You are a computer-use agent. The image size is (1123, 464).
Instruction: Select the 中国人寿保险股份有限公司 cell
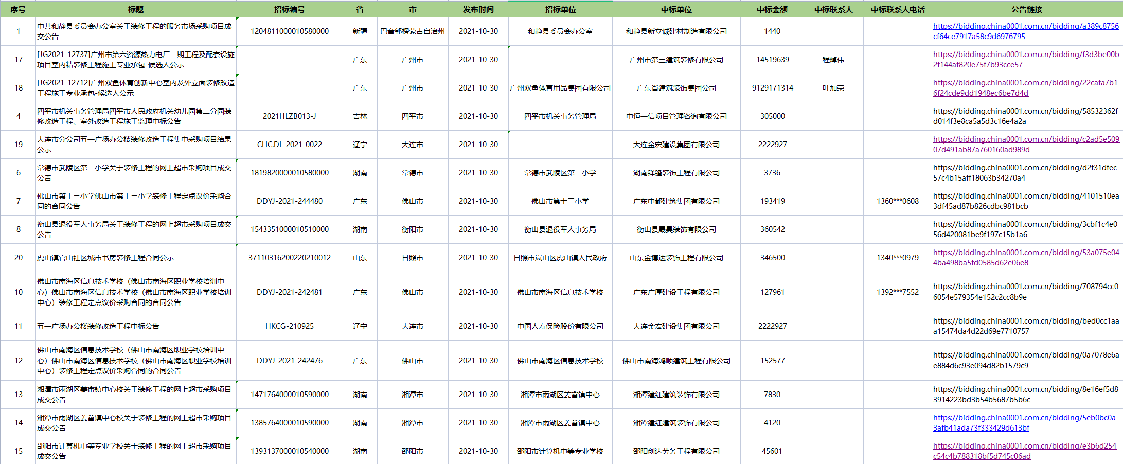point(560,326)
